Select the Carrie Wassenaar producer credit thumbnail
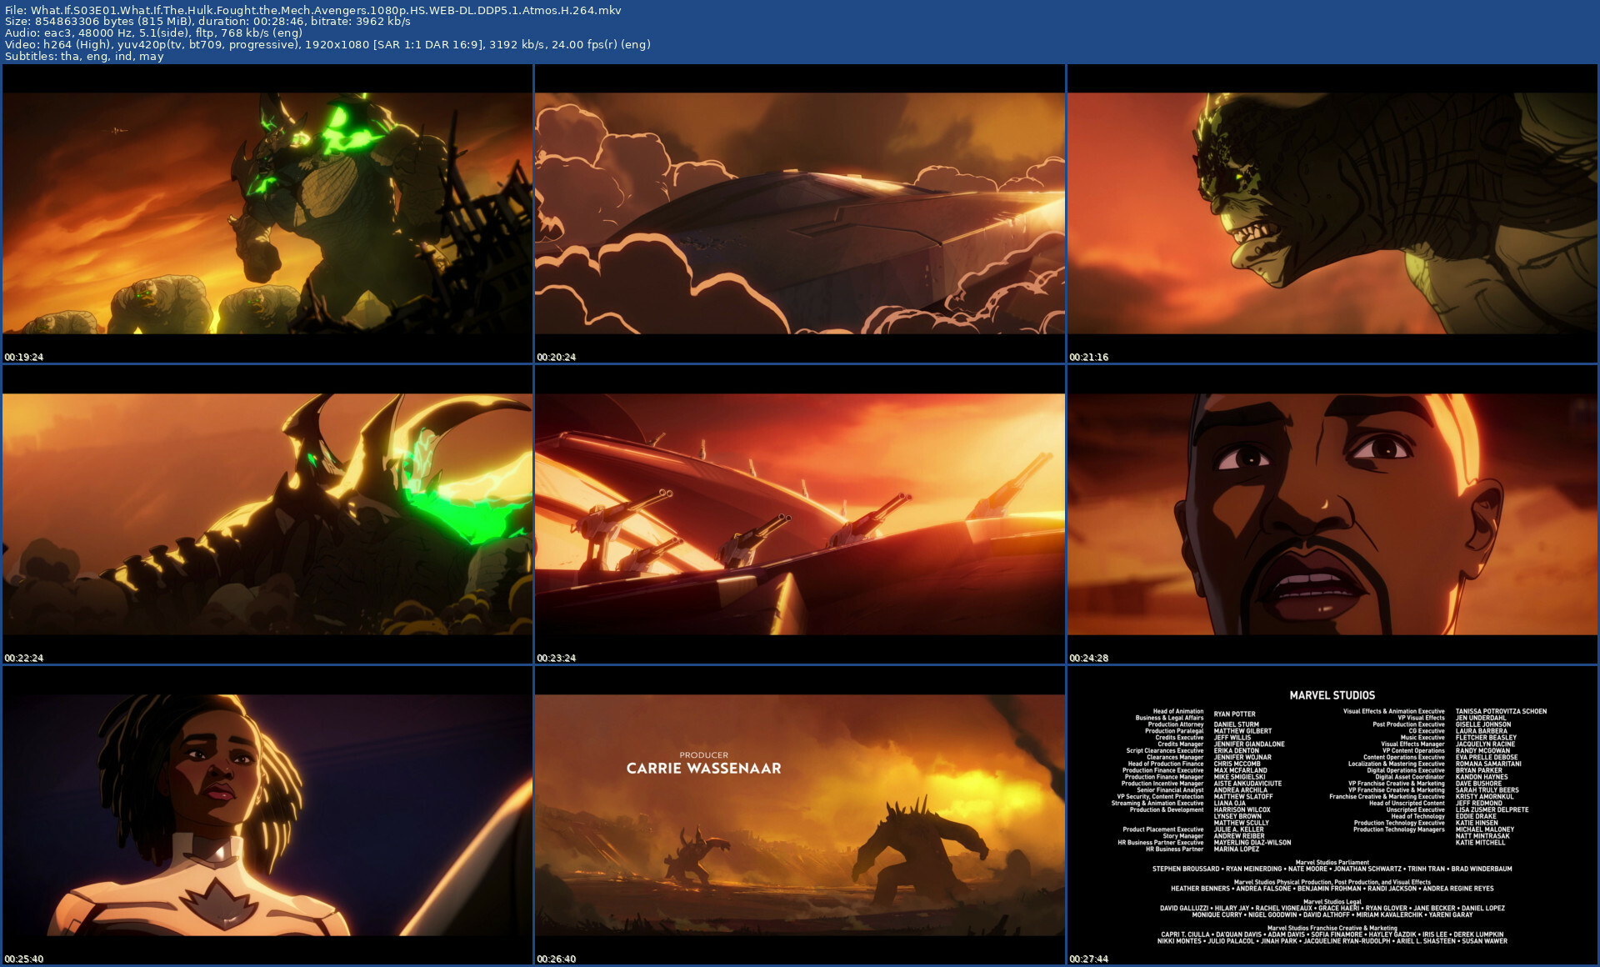The image size is (1600, 967). coord(800,815)
